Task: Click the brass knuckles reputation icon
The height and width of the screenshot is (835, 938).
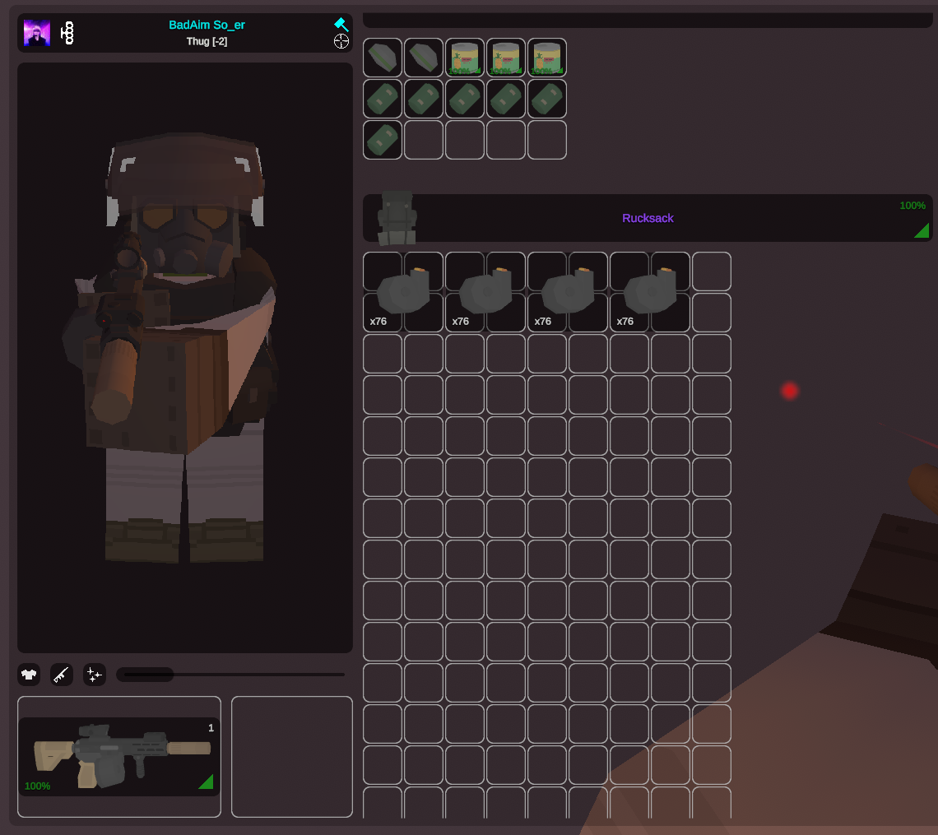Action: coord(67,33)
